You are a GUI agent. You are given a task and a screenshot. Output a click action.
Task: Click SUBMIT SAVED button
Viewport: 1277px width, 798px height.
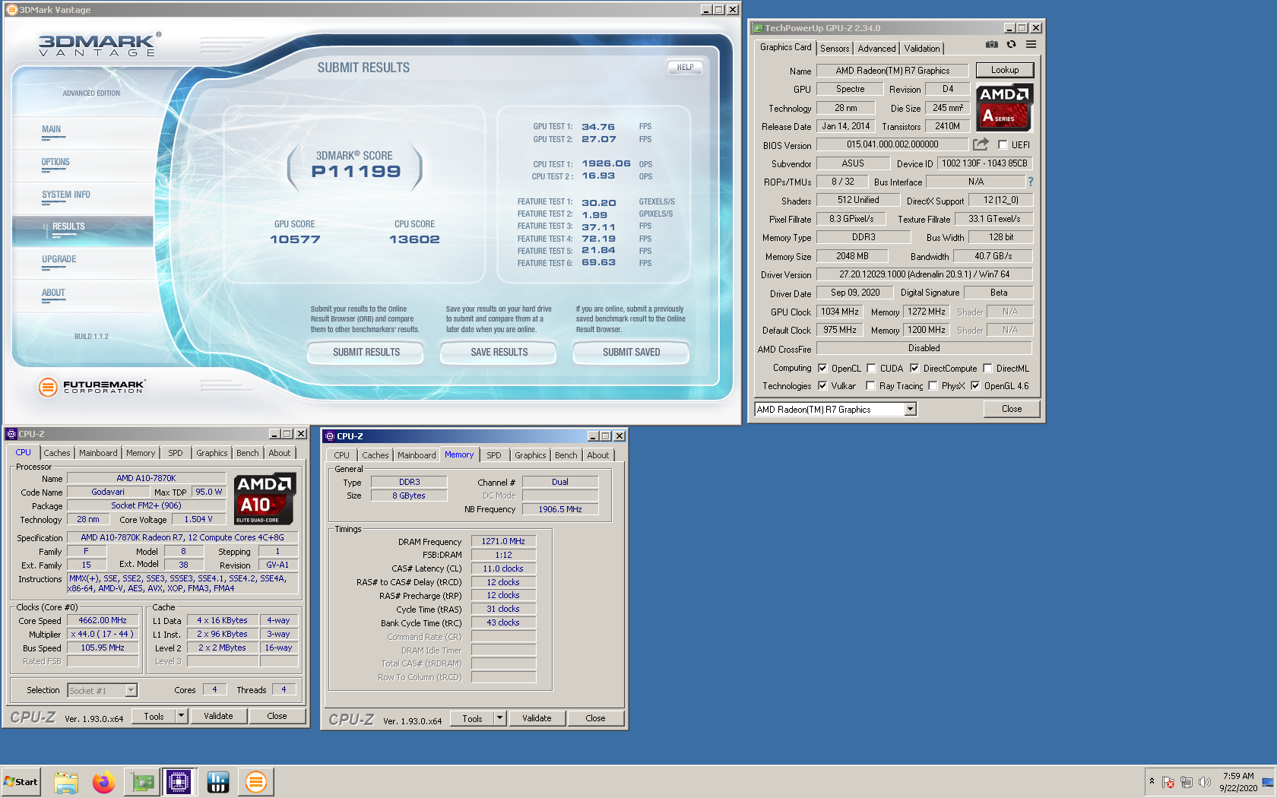[632, 353]
